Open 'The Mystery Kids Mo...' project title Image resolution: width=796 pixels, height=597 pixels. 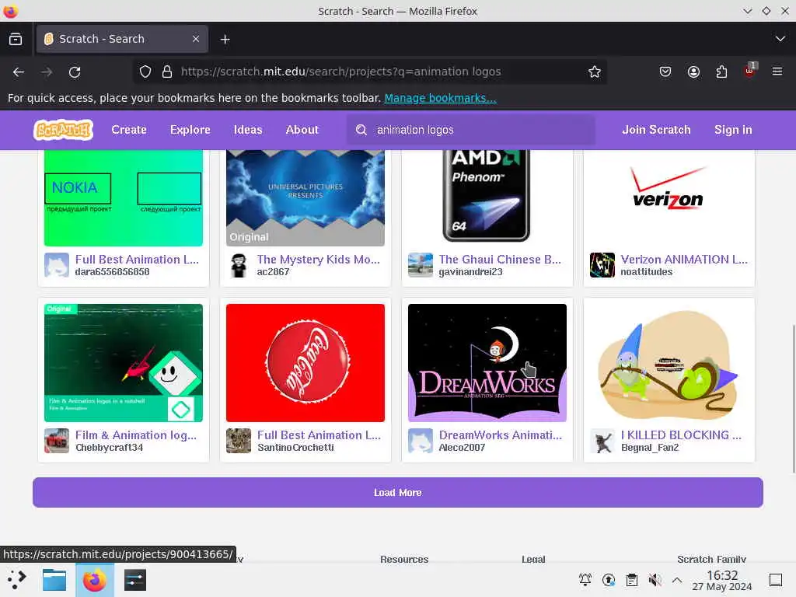pos(318,260)
